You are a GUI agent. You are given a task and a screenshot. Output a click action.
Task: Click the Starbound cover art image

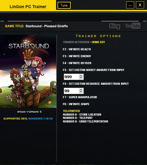click(x=28, y=71)
